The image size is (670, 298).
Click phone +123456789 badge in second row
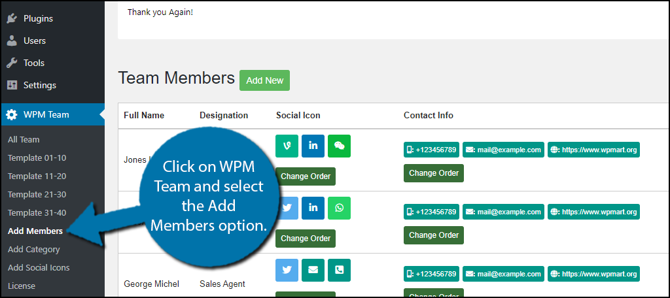click(432, 212)
